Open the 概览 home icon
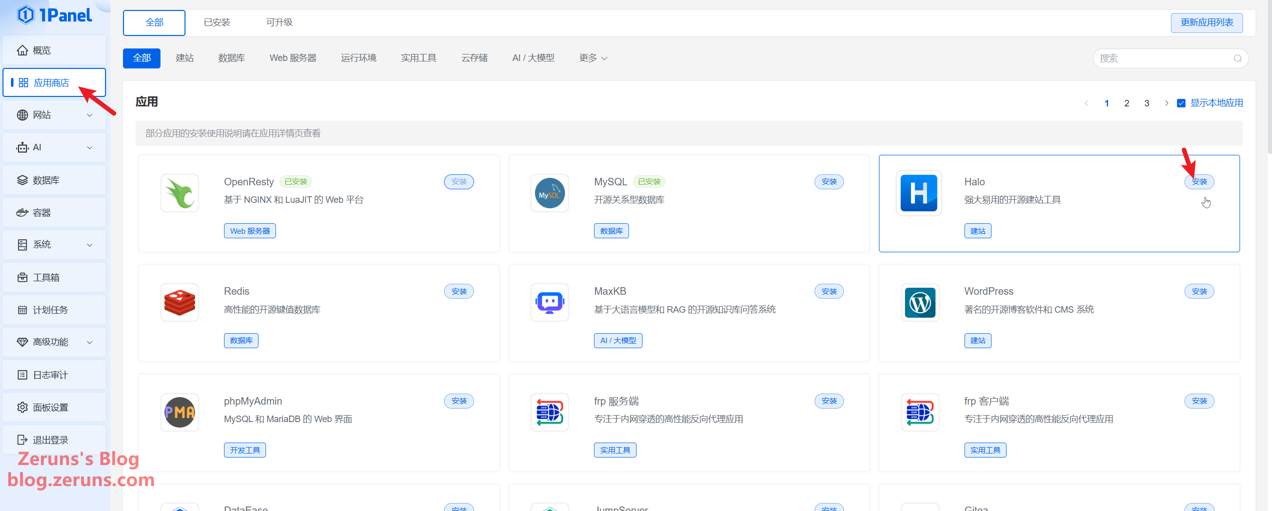Viewport: 1272px width, 511px height. click(x=22, y=50)
